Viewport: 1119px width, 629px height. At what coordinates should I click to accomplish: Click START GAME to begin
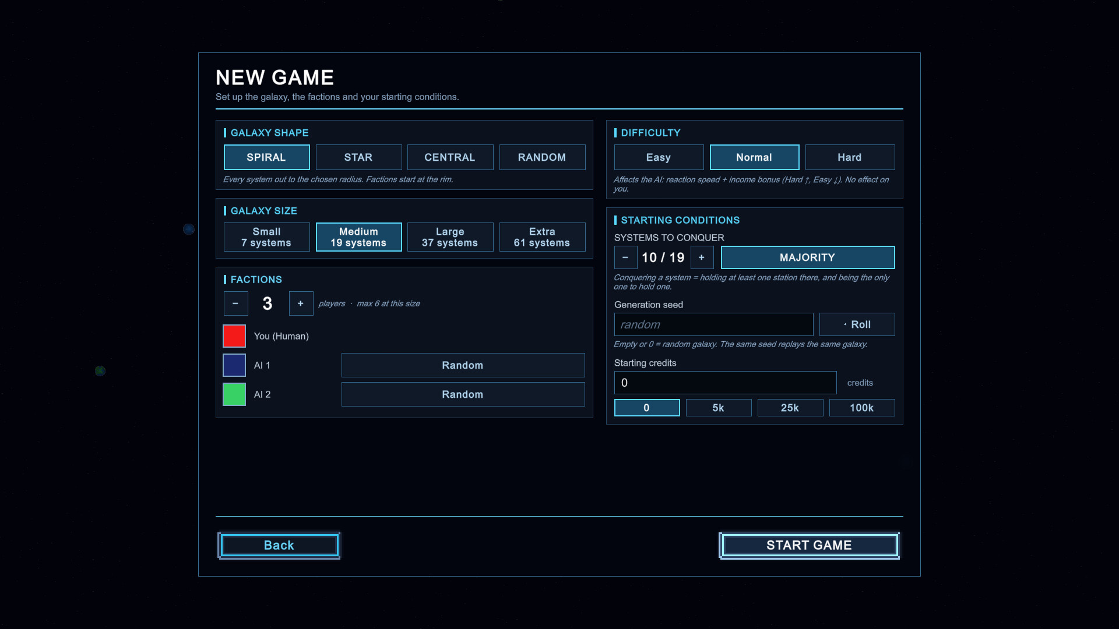[809, 546]
